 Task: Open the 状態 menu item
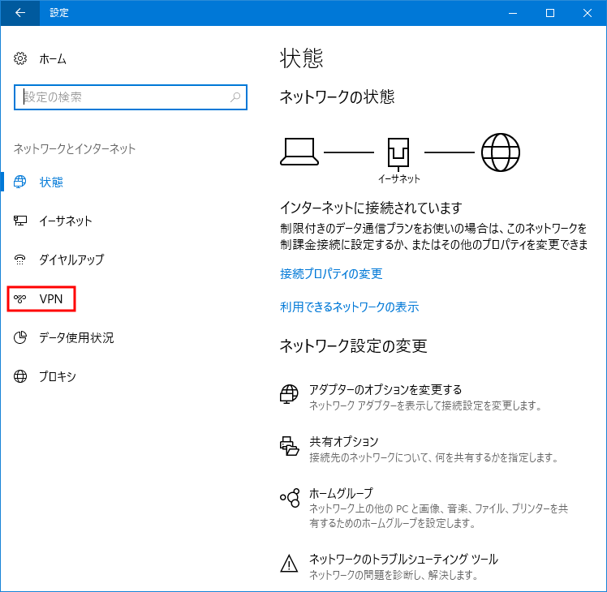click(51, 182)
